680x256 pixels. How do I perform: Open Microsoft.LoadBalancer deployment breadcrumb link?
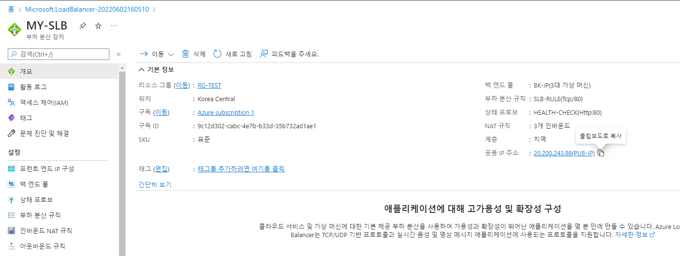point(87,9)
